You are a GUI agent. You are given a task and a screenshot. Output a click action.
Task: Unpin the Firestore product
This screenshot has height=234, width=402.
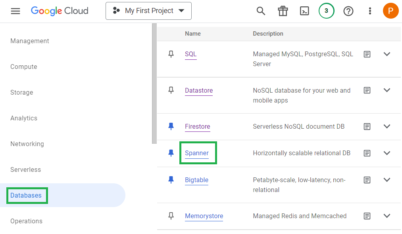pyautogui.click(x=171, y=126)
